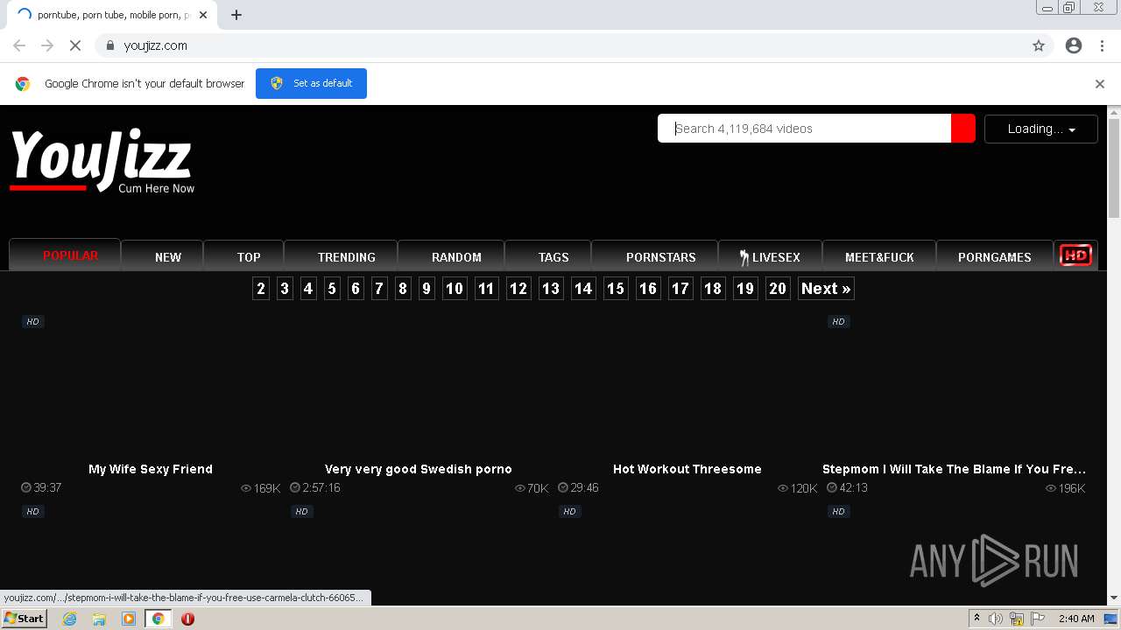Click the page scrollbar down arrow

click(x=1114, y=598)
